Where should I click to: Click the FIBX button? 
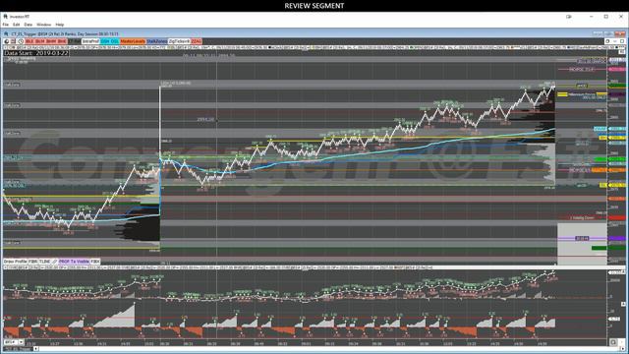click(x=95, y=262)
